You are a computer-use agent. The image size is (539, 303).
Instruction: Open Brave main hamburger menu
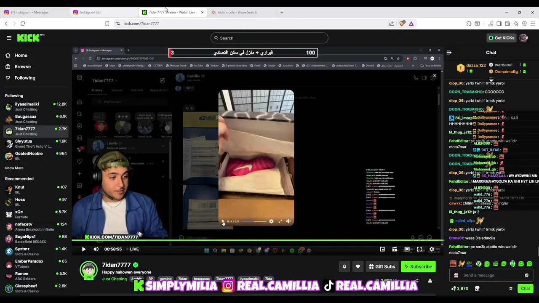[533, 24]
